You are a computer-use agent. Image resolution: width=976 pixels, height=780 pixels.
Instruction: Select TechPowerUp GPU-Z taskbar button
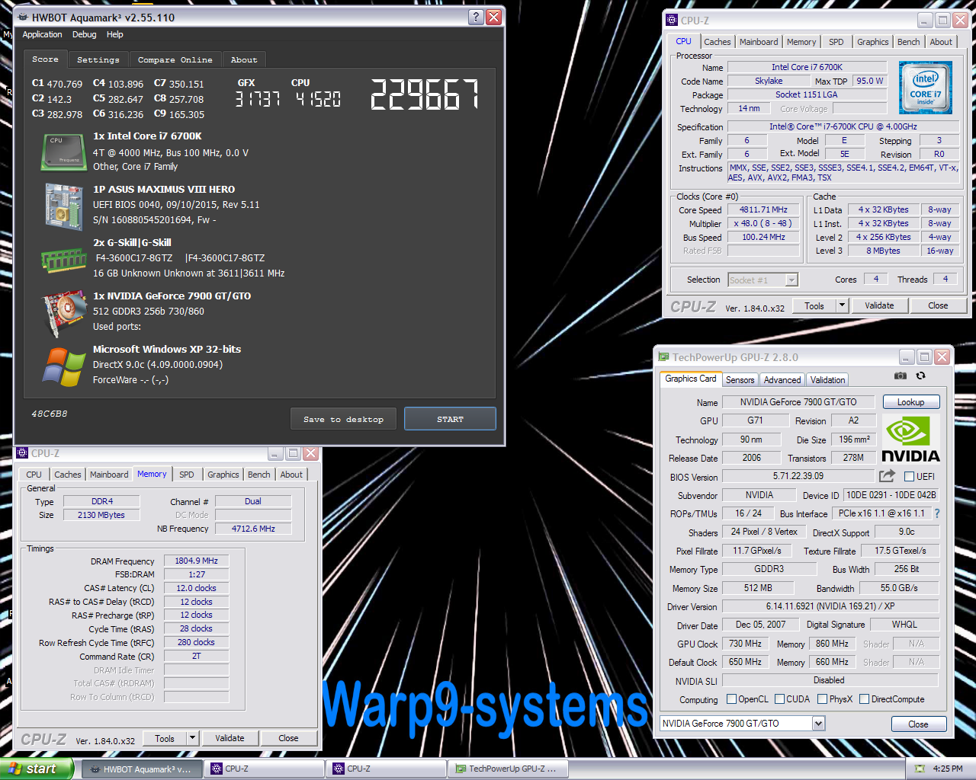508,769
